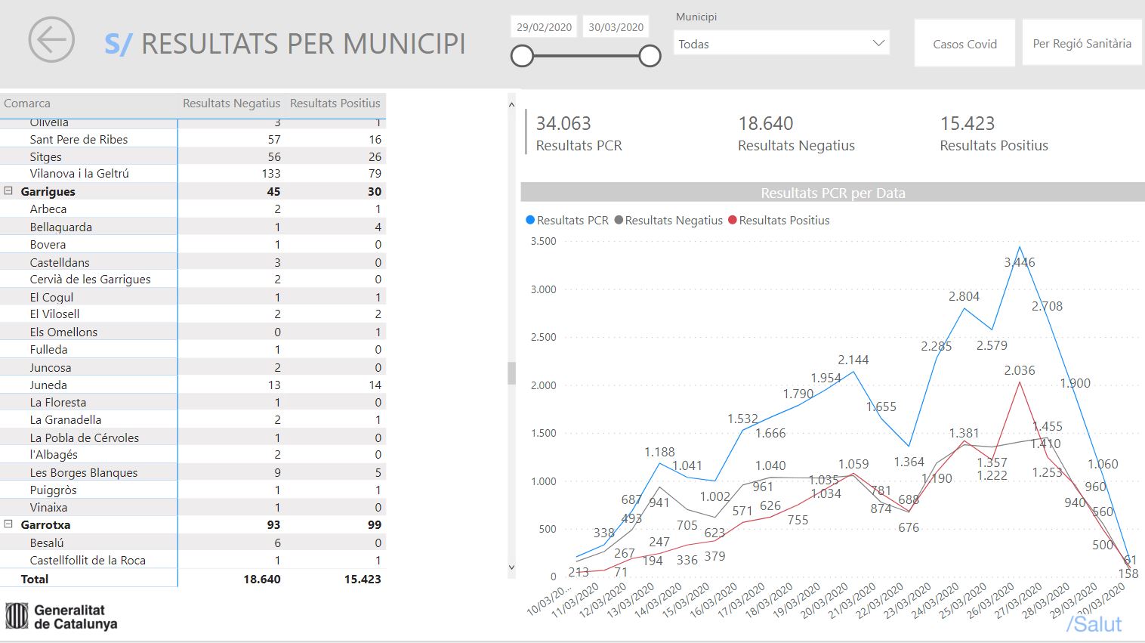Click the back arrow icon
Image resolution: width=1145 pixels, height=643 pixels.
pyautogui.click(x=51, y=40)
